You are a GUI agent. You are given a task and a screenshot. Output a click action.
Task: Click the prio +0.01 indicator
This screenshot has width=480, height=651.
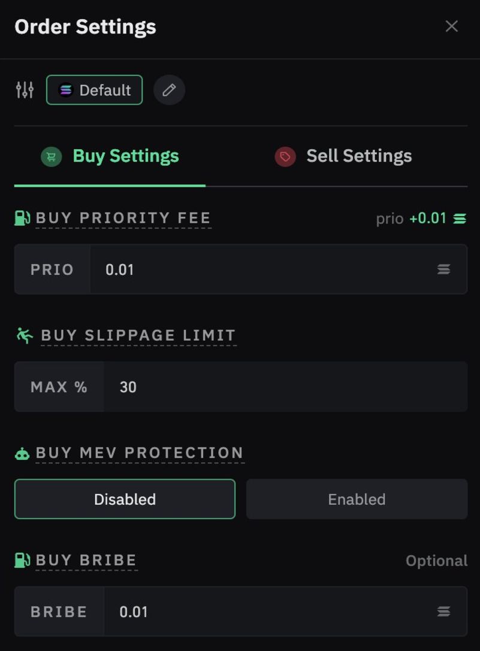coord(421,219)
